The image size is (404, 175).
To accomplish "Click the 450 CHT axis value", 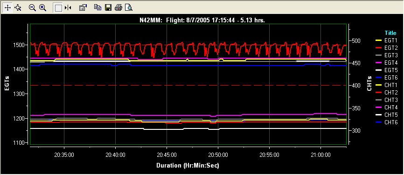I will tap(356, 63).
